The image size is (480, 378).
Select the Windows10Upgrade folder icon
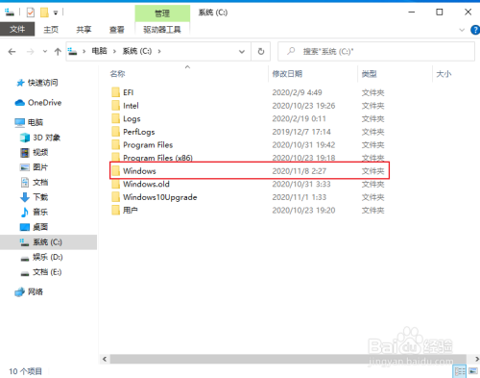115,197
